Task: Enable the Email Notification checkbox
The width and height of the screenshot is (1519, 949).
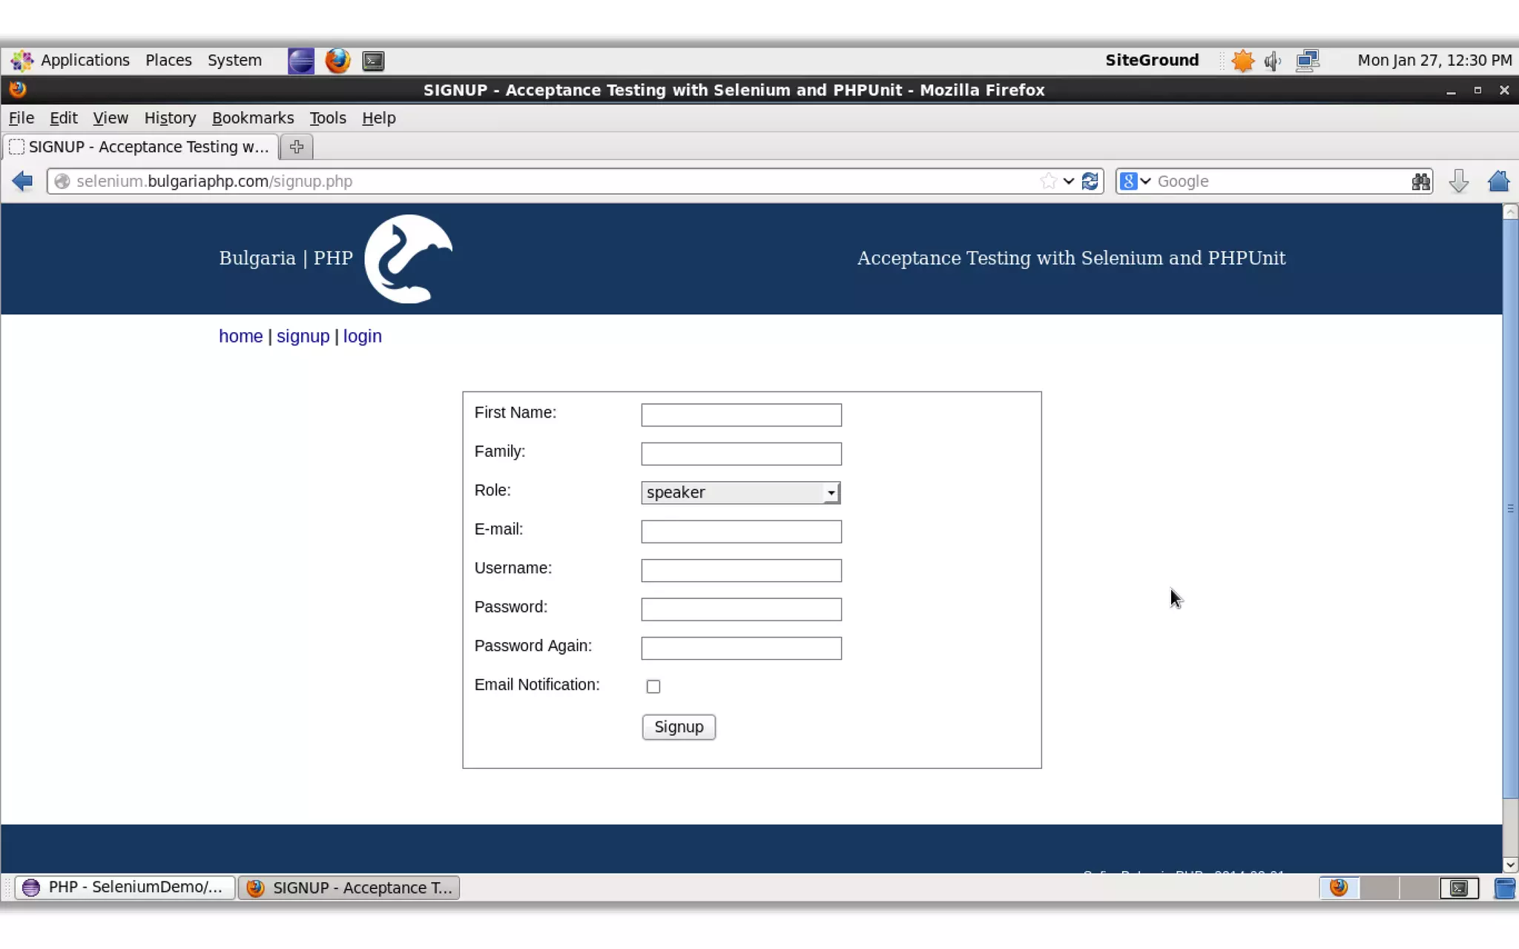Action: [653, 687]
